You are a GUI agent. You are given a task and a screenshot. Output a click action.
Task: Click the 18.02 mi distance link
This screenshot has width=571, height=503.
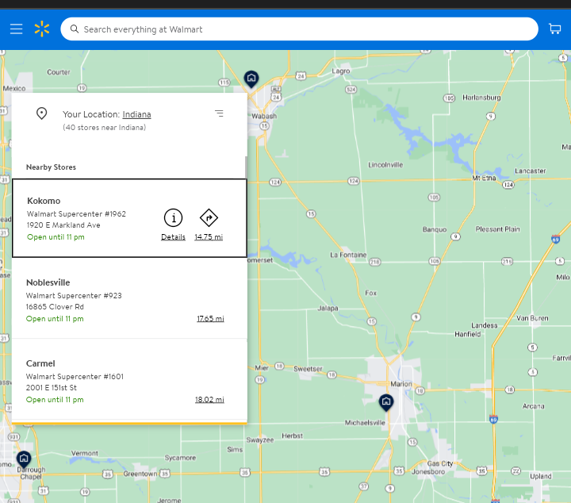209,400
